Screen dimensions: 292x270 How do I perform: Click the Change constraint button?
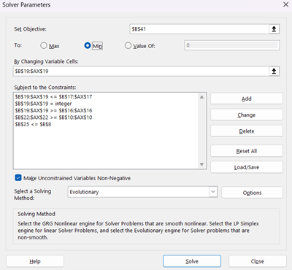tap(247, 115)
